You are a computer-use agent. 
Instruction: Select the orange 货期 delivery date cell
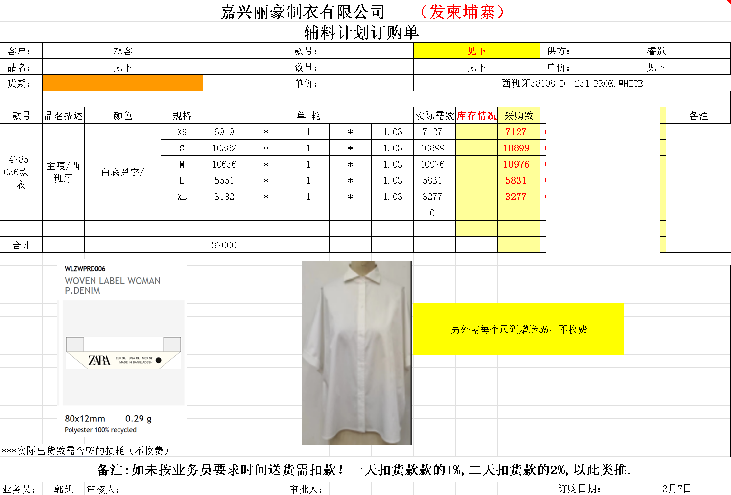click(122, 83)
